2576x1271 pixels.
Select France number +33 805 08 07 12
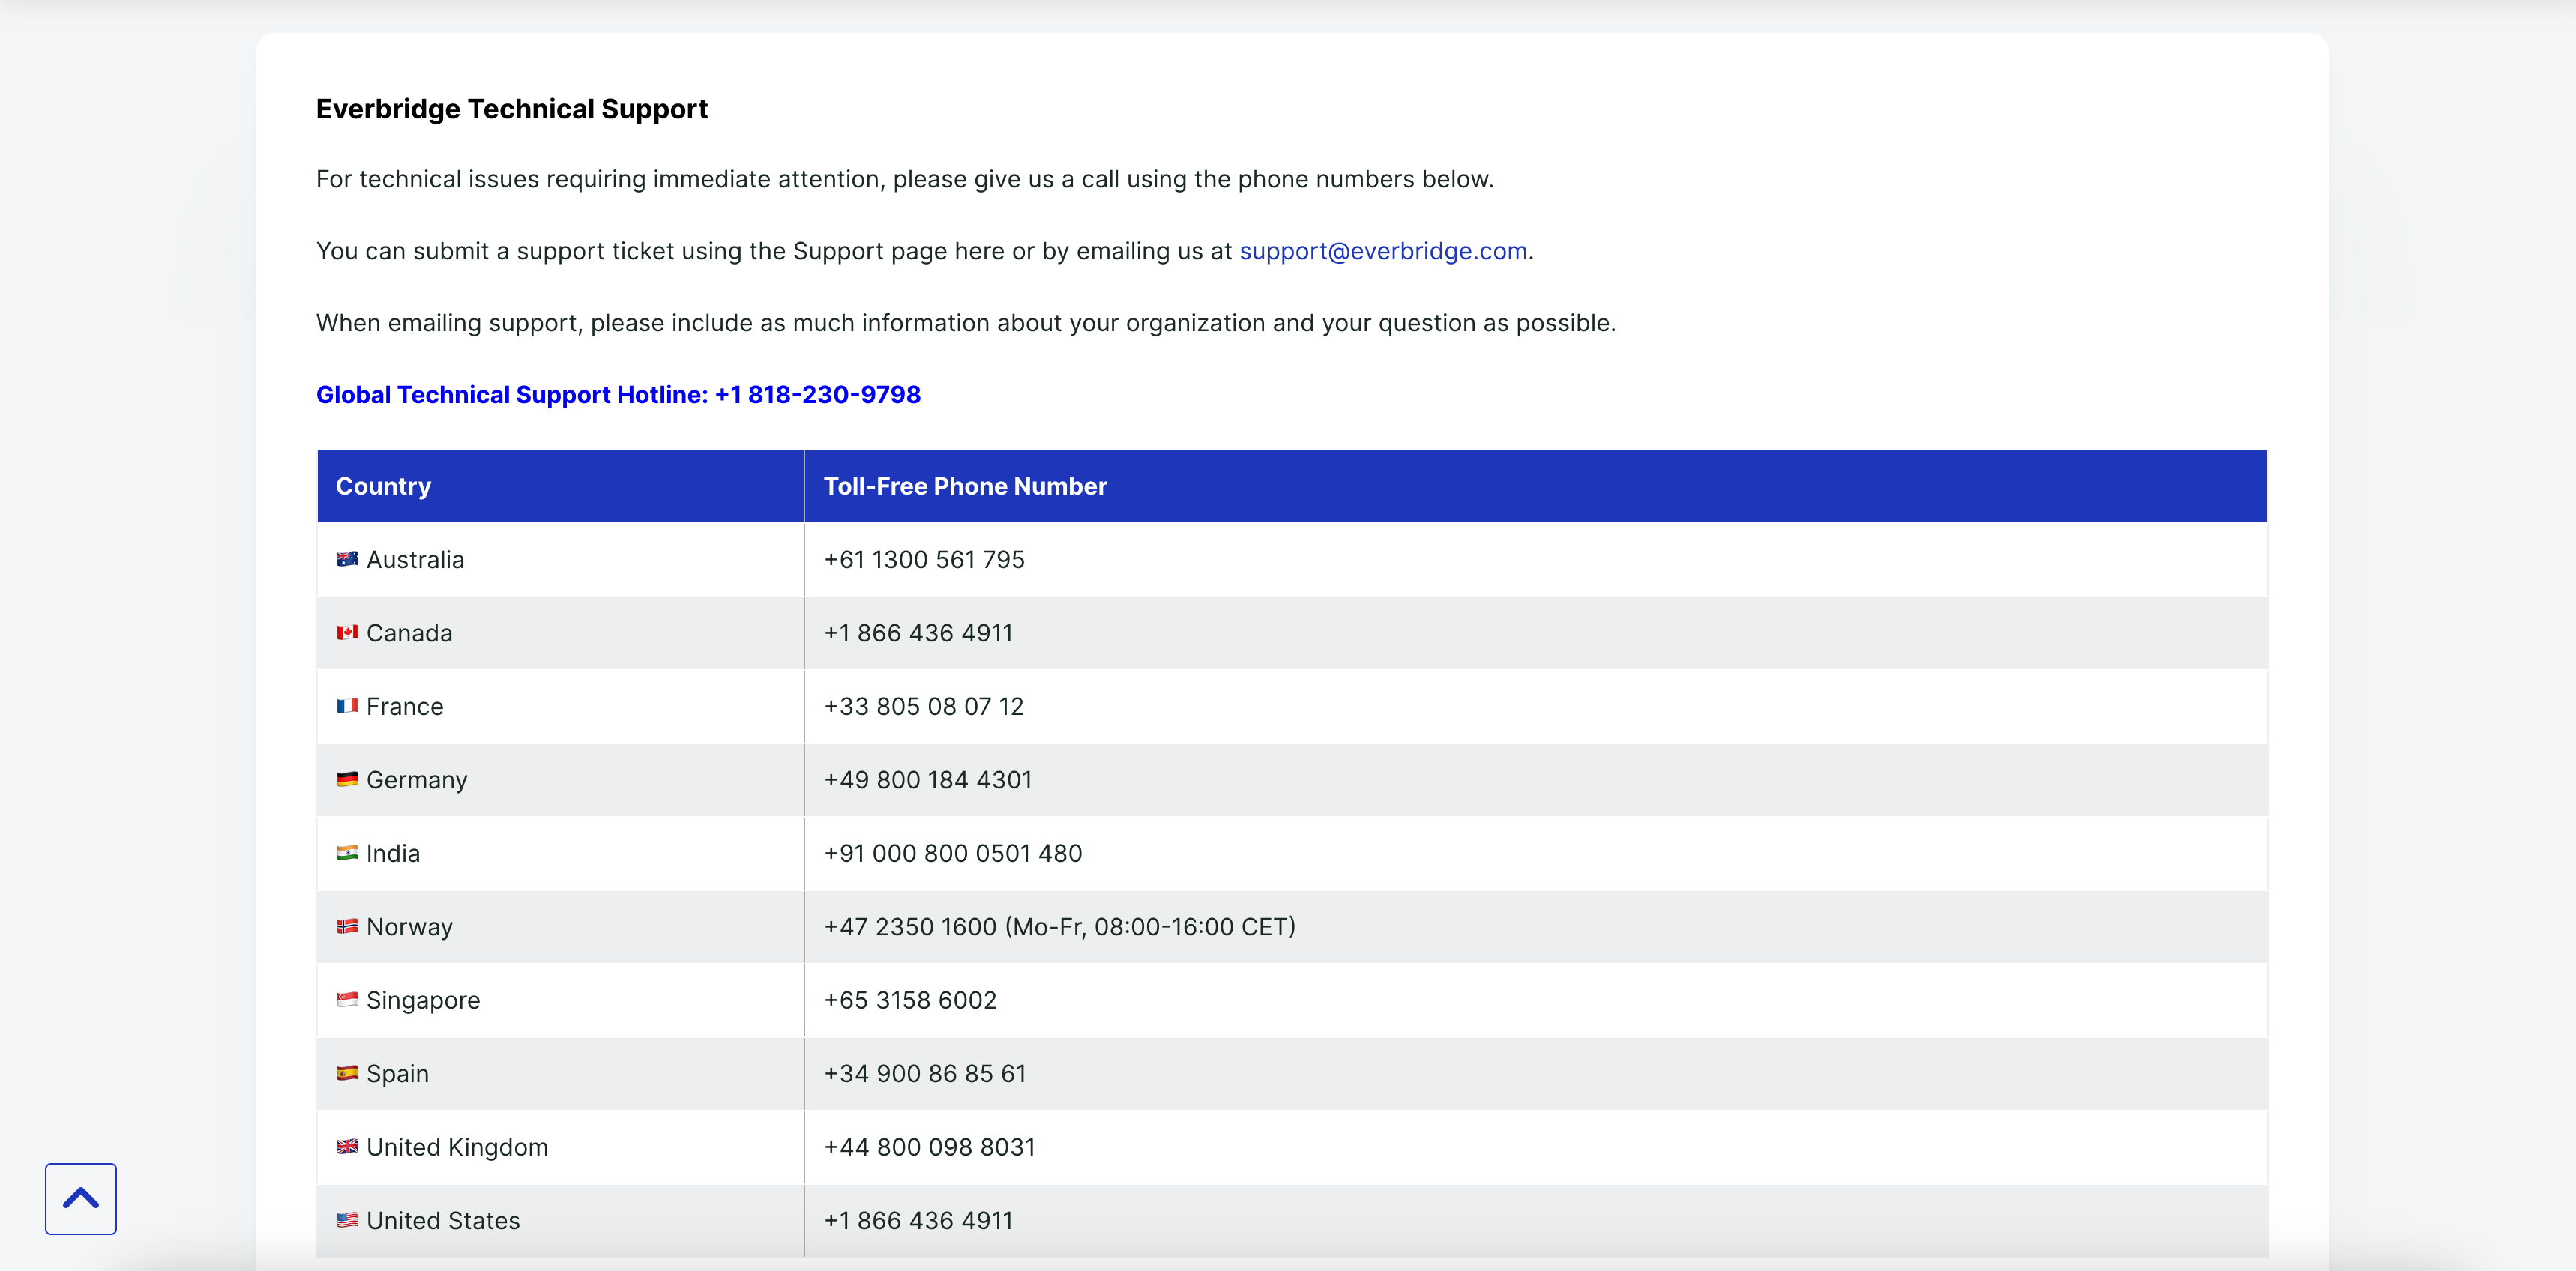[x=923, y=707]
